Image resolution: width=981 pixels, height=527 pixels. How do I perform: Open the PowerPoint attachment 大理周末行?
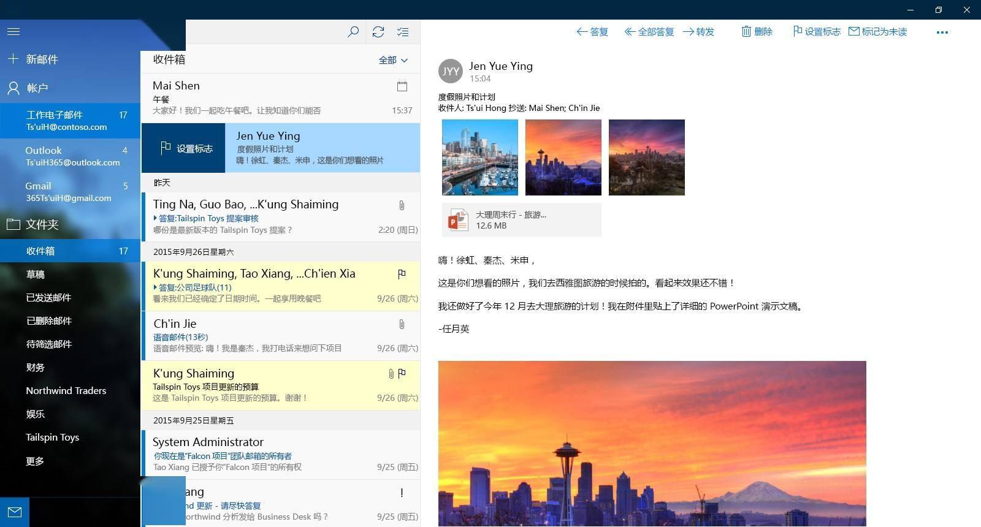[x=522, y=220]
